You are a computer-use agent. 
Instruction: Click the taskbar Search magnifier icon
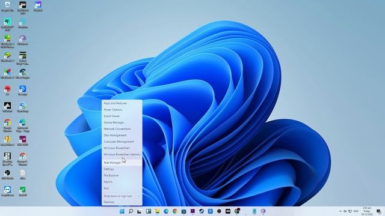pyautogui.click(x=131, y=211)
